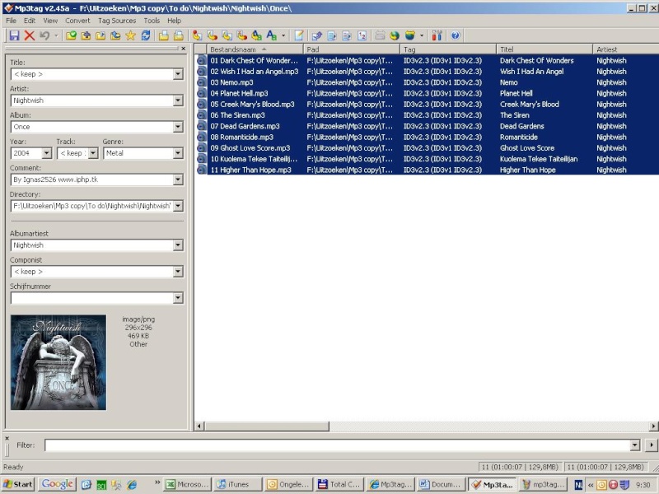Open the File menu

click(x=11, y=21)
